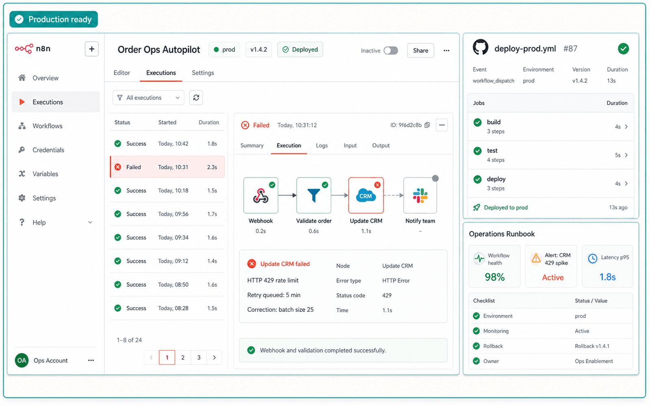This screenshot has height=406, width=650.
Task: Click the Variables sidebar icon
Action: tap(22, 174)
